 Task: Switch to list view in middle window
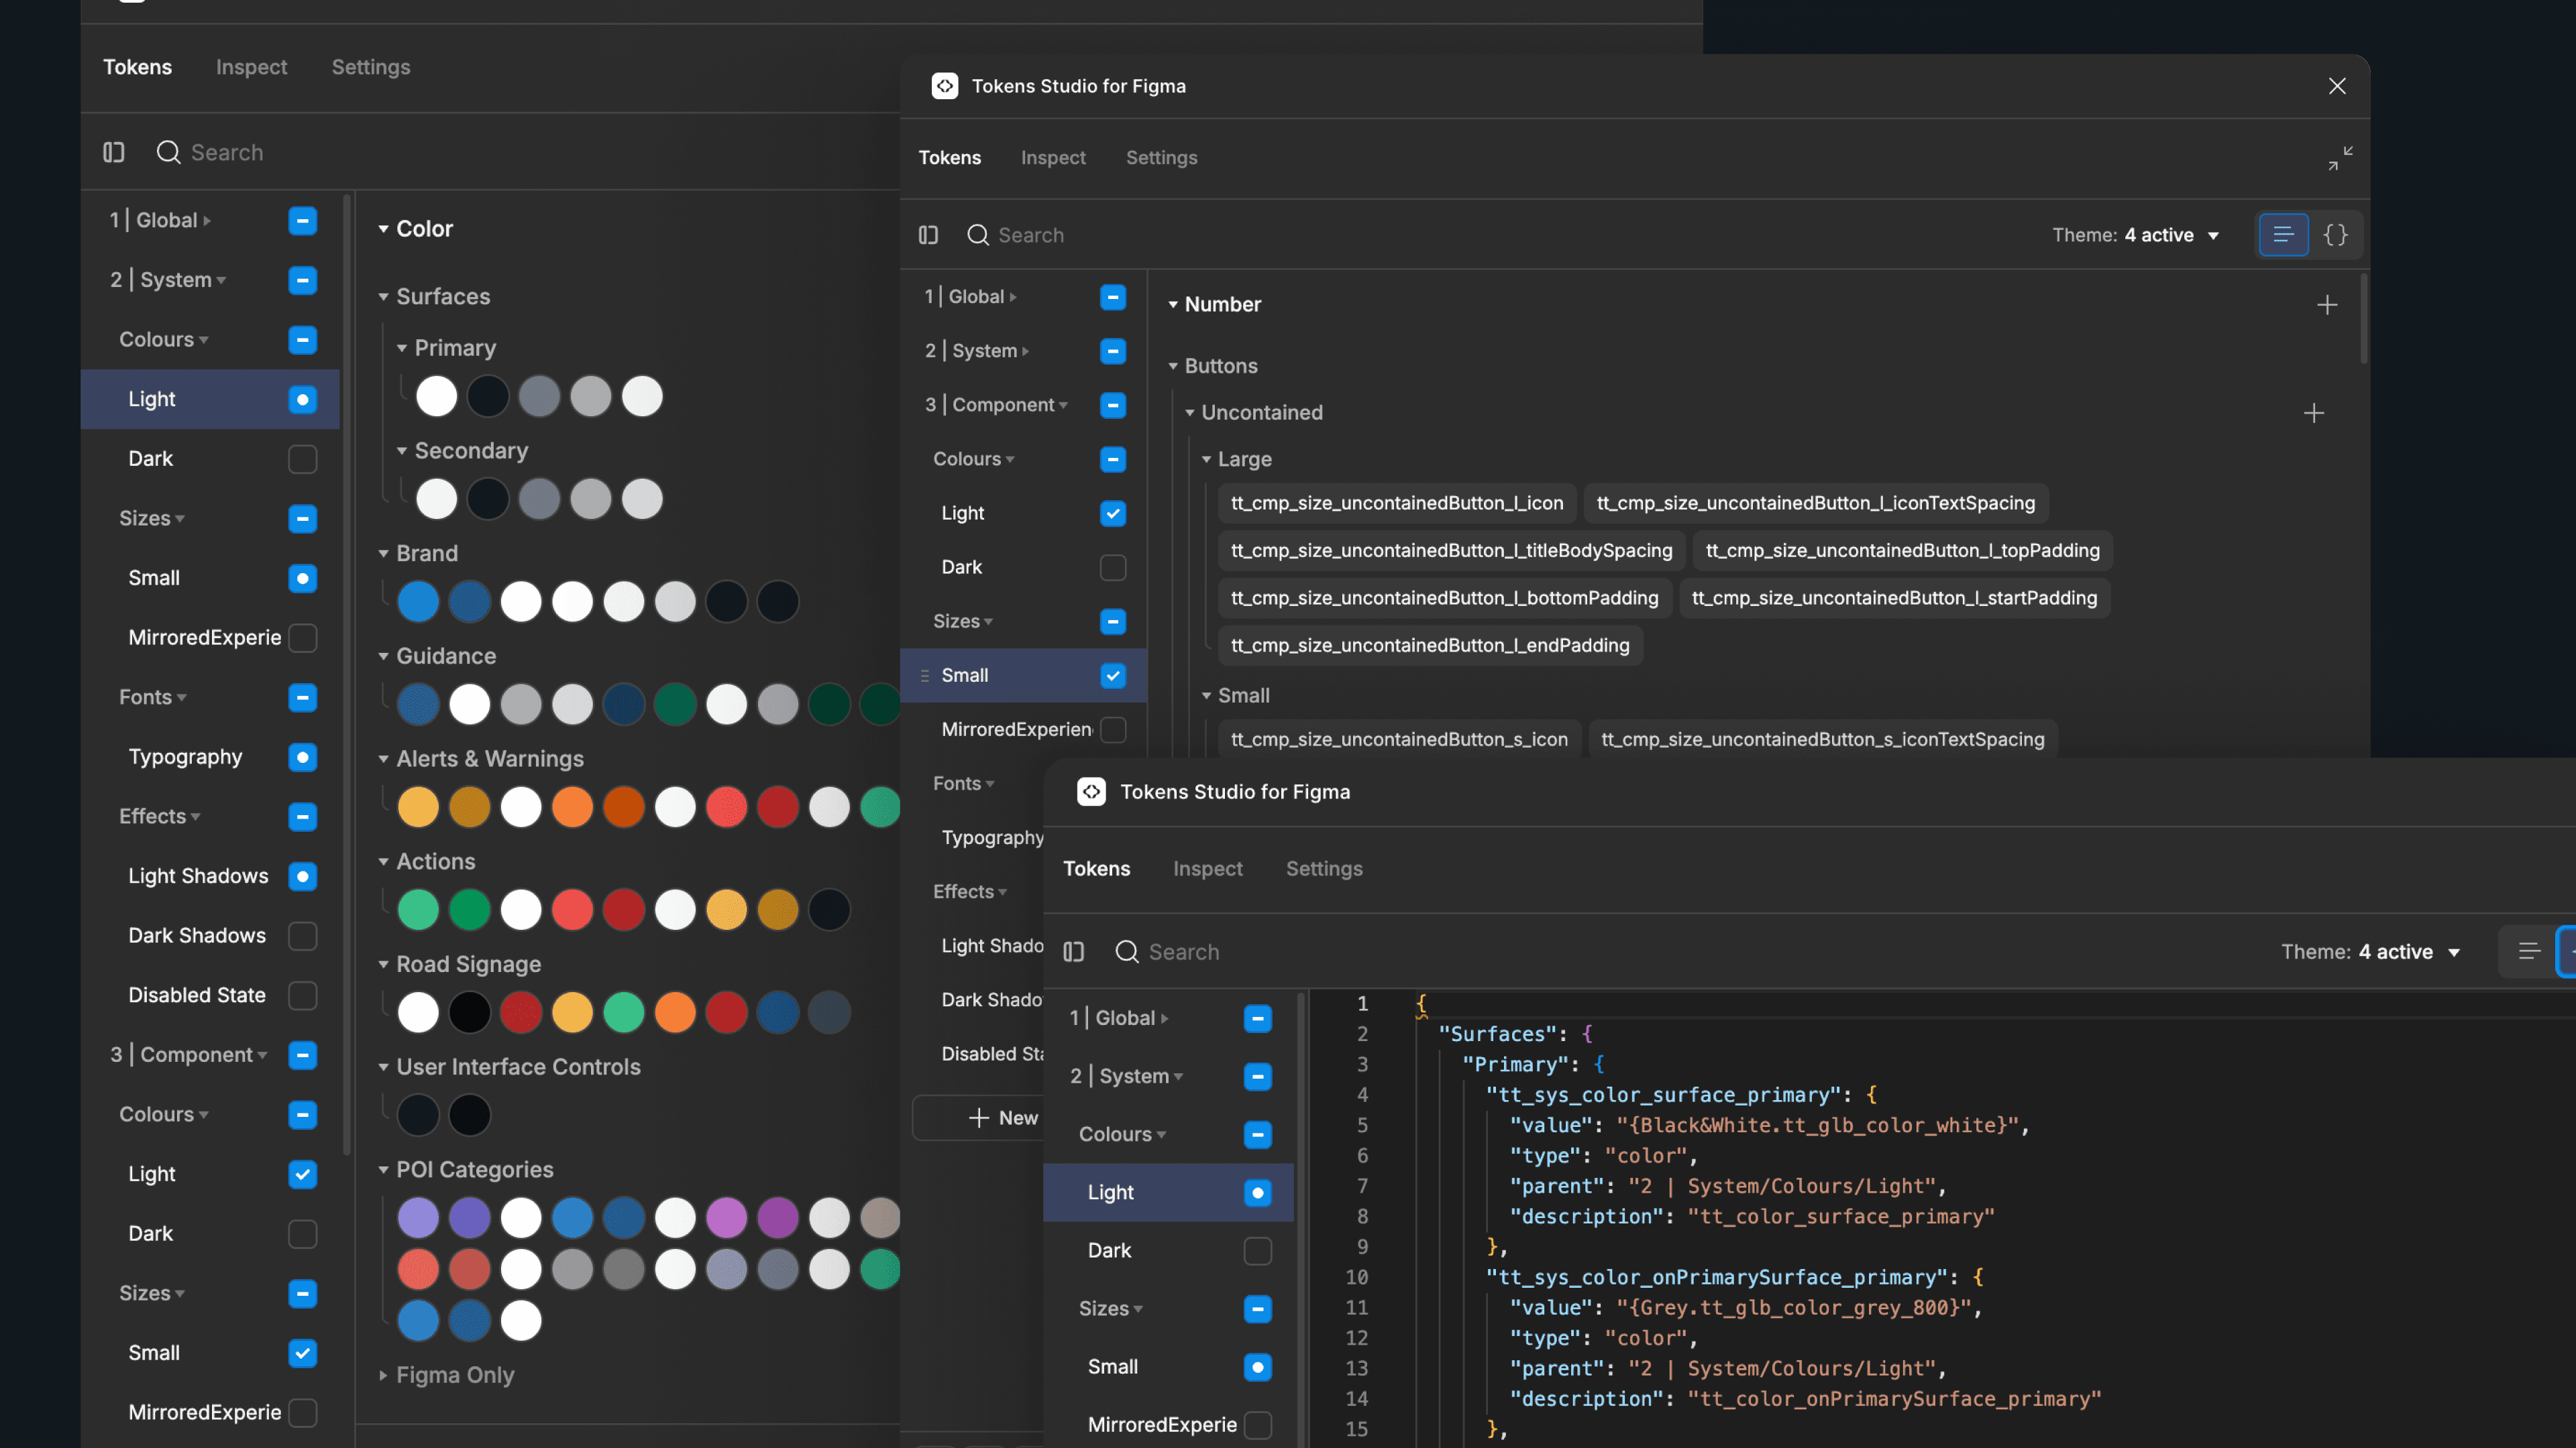coord(2283,235)
